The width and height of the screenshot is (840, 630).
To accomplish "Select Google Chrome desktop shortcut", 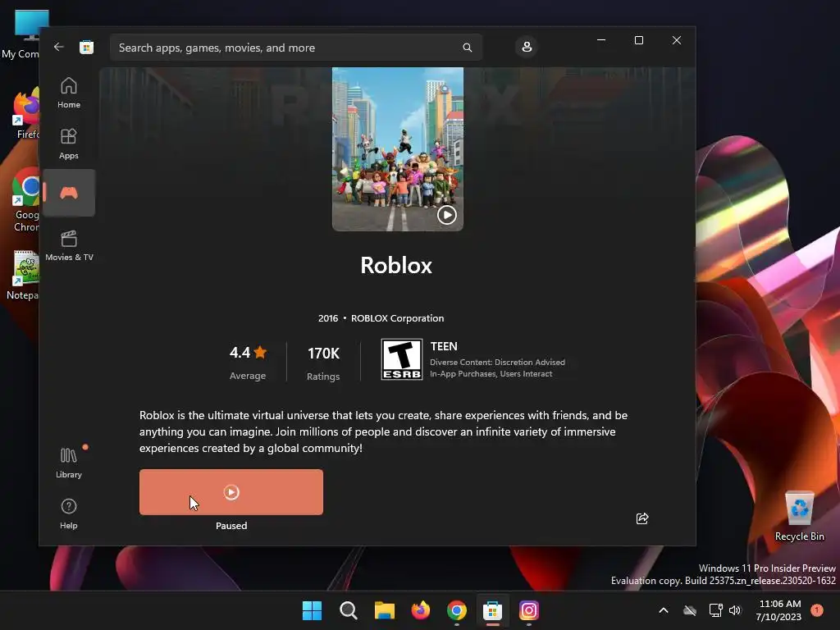I will pyautogui.click(x=24, y=200).
